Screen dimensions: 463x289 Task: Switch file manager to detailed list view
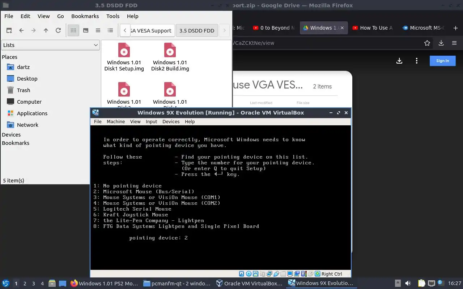[110, 30]
